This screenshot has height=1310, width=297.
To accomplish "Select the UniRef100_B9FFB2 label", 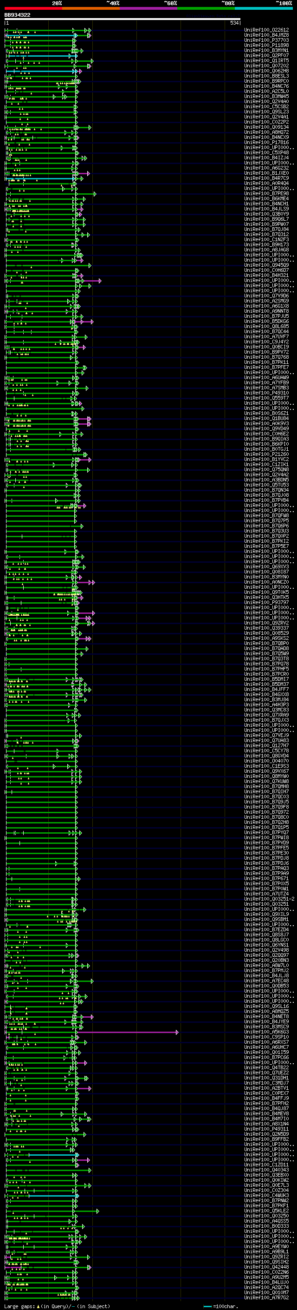I will click(266, 1139).
